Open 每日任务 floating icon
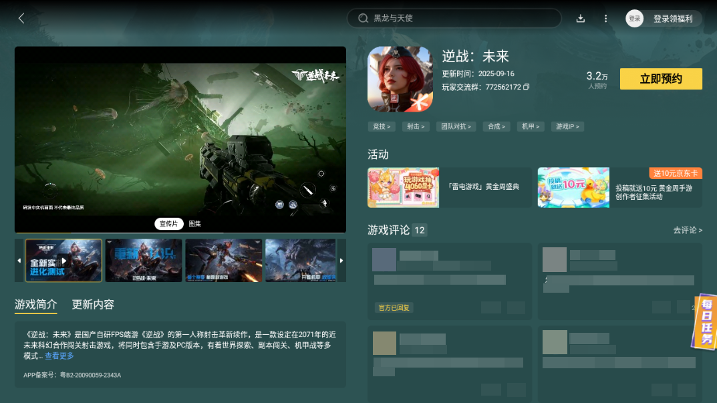 click(705, 323)
